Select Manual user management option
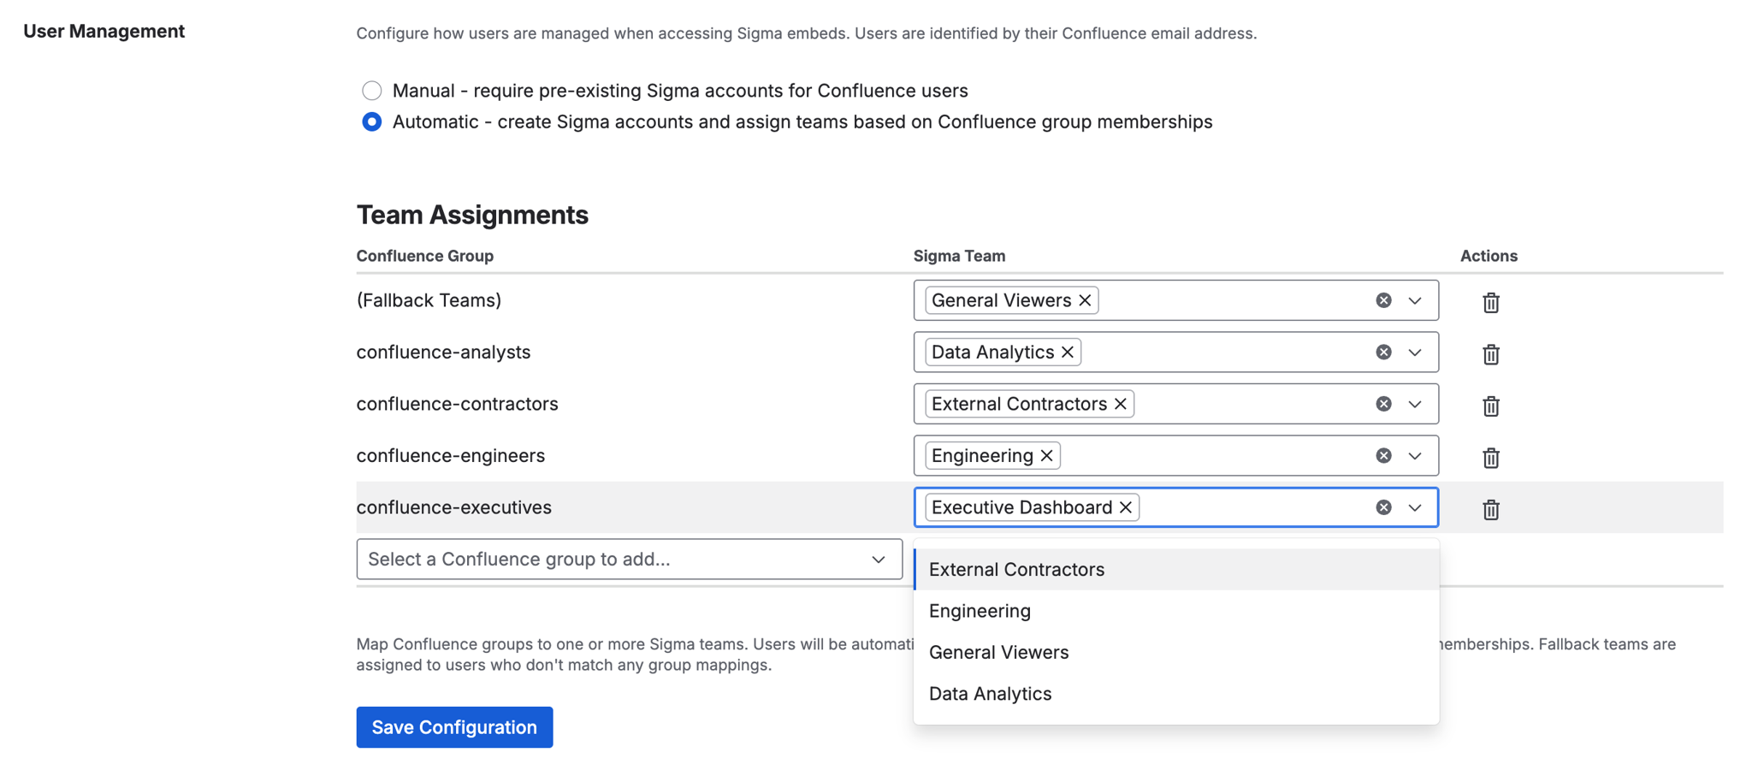 click(371, 91)
